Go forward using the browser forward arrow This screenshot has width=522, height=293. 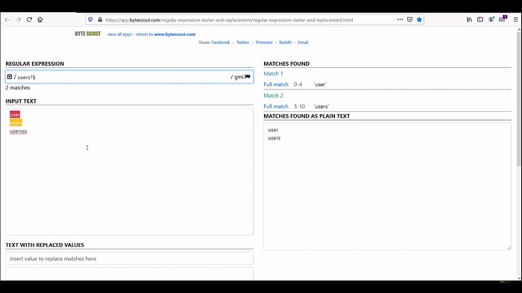click(19, 19)
